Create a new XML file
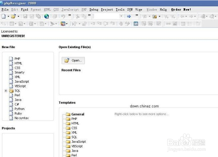The image size is (218, 157). coord(17,77)
